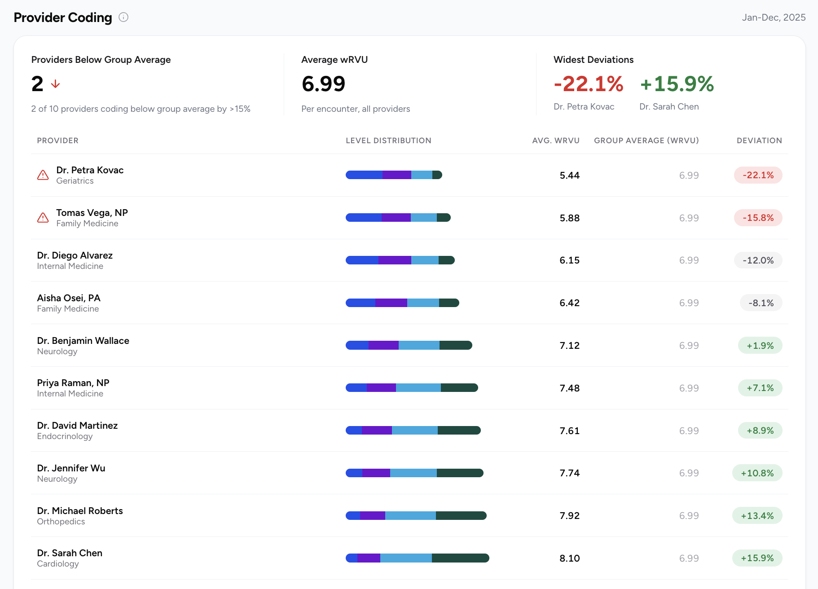Click the Avg. wRVU column header
This screenshot has height=589, width=818.
[556, 141]
